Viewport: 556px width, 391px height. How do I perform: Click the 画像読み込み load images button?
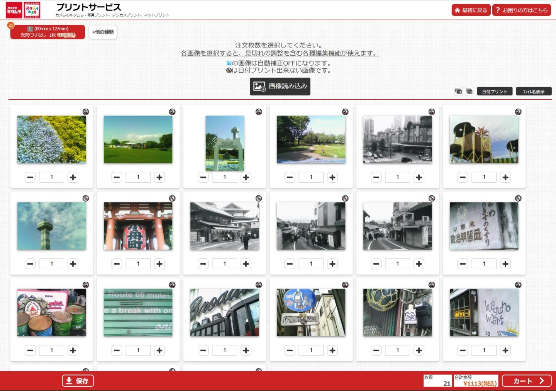(x=280, y=86)
